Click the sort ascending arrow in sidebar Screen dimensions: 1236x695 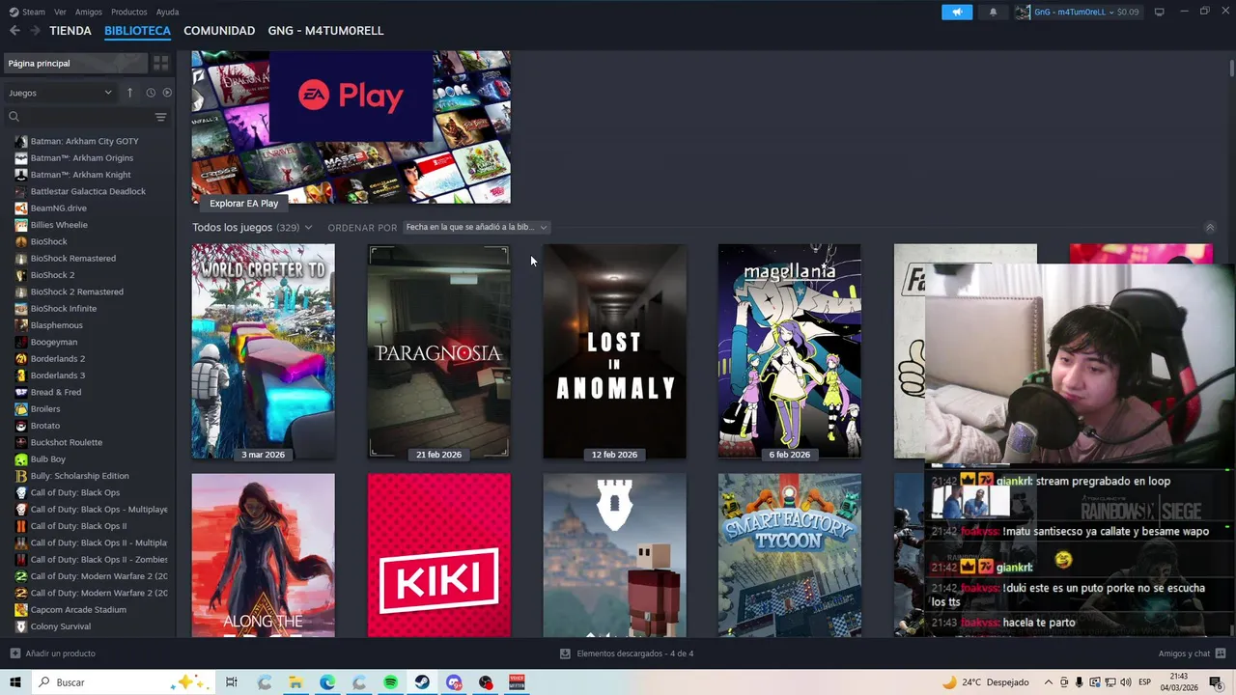tap(129, 93)
